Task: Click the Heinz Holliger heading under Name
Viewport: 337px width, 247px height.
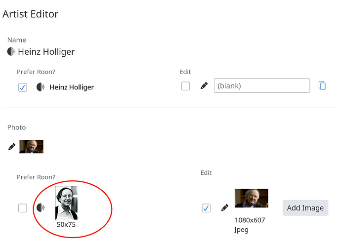Action: click(46, 52)
